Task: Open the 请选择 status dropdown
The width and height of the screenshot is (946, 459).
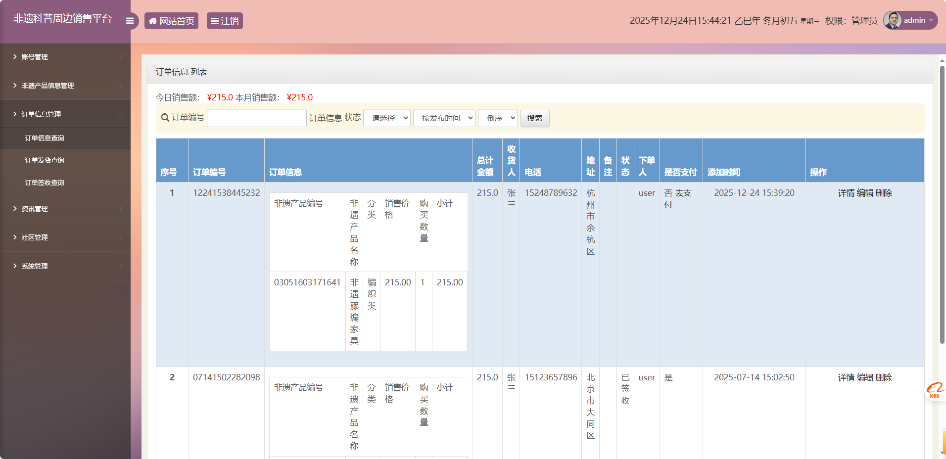Action: pyautogui.click(x=387, y=118)
